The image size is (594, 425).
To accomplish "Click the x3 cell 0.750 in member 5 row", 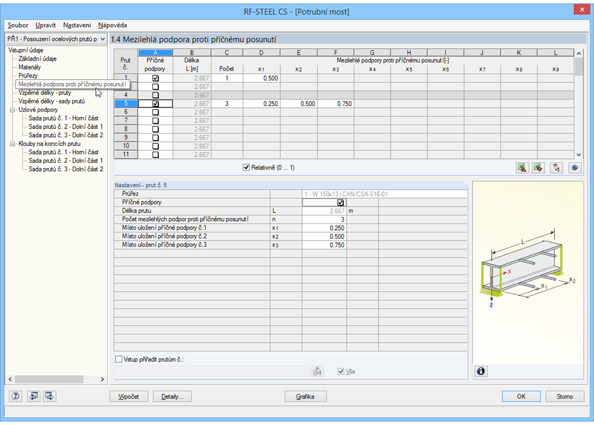I will click(x=336, y=104).
